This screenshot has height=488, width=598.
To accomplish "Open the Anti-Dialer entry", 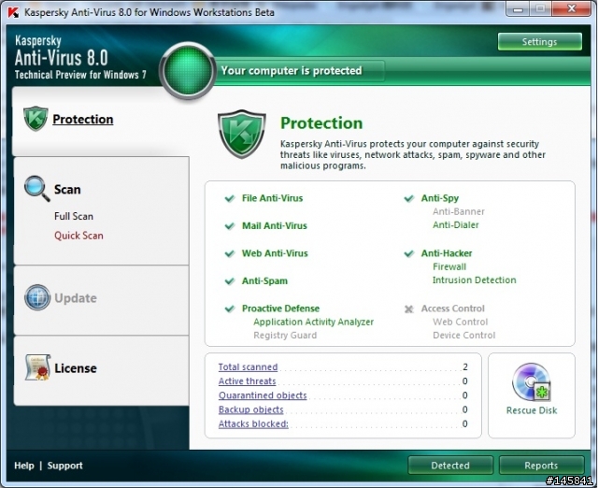I will pyautogui.click(x=455, y=225).
